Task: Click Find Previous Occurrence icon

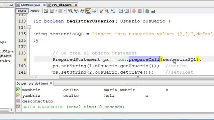Action: [76, 11]
